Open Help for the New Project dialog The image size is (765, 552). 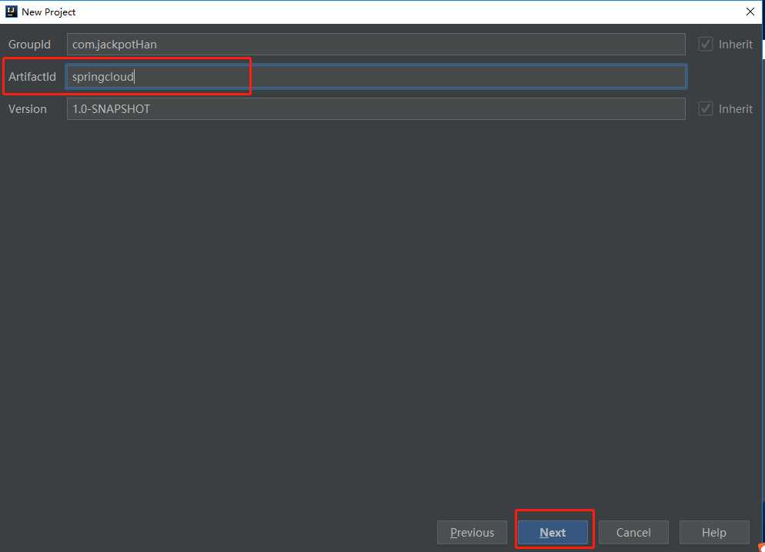click(x=714, y=533)
